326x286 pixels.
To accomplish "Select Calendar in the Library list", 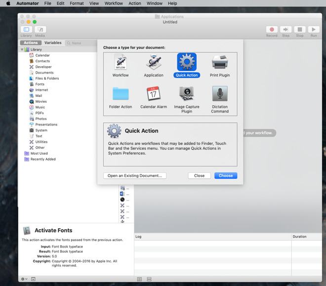I will [x=42, y=55].
